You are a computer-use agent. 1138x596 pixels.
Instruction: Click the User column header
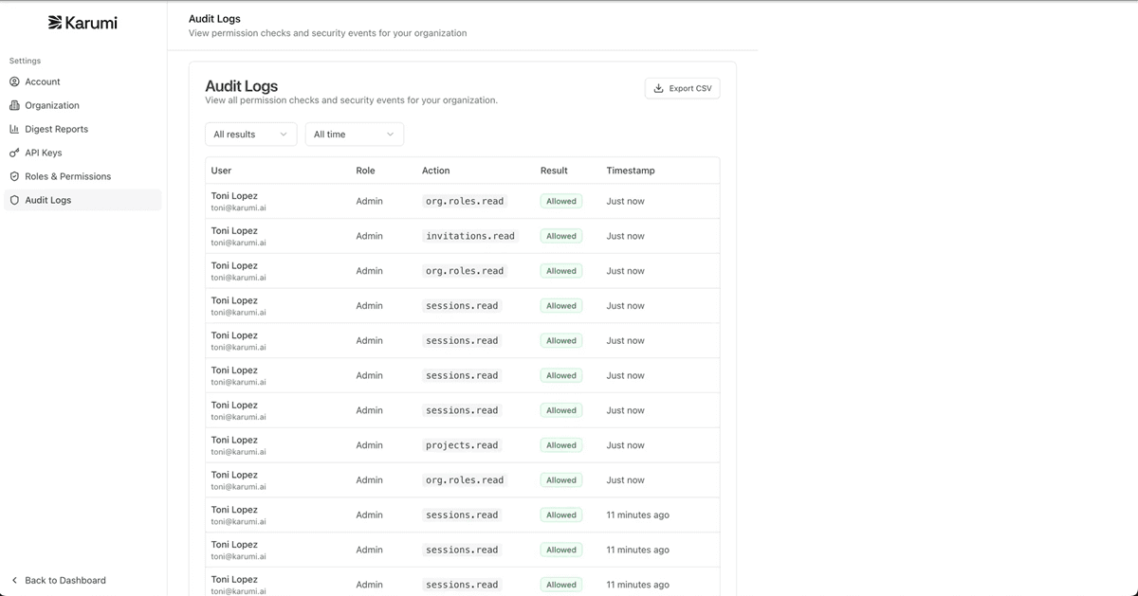221,171
